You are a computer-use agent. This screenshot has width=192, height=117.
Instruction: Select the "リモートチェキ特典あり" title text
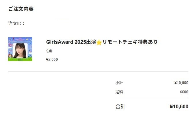click(130, 42)
